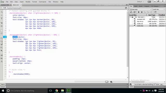This screenshot has height=93, width=166.
Task: Open the Dreamweaver Dw logo menu
Action: click(x=2, y=2)
